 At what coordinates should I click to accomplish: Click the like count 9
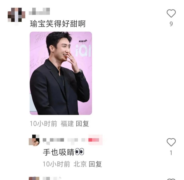click(x=171, y=24)
